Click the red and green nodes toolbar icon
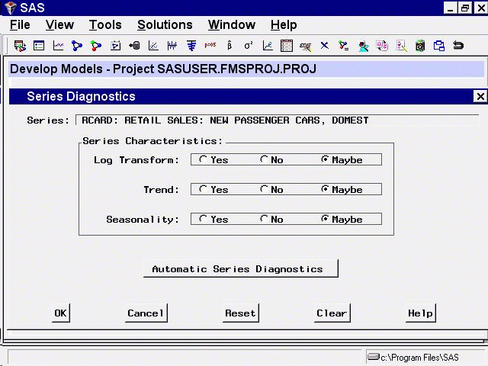Image resolution: width=488 pixels, height=366 pixels. click(x=96, y=46)
